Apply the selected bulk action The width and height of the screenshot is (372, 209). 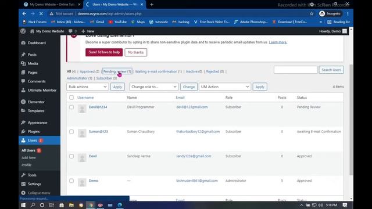coord(117,87)
